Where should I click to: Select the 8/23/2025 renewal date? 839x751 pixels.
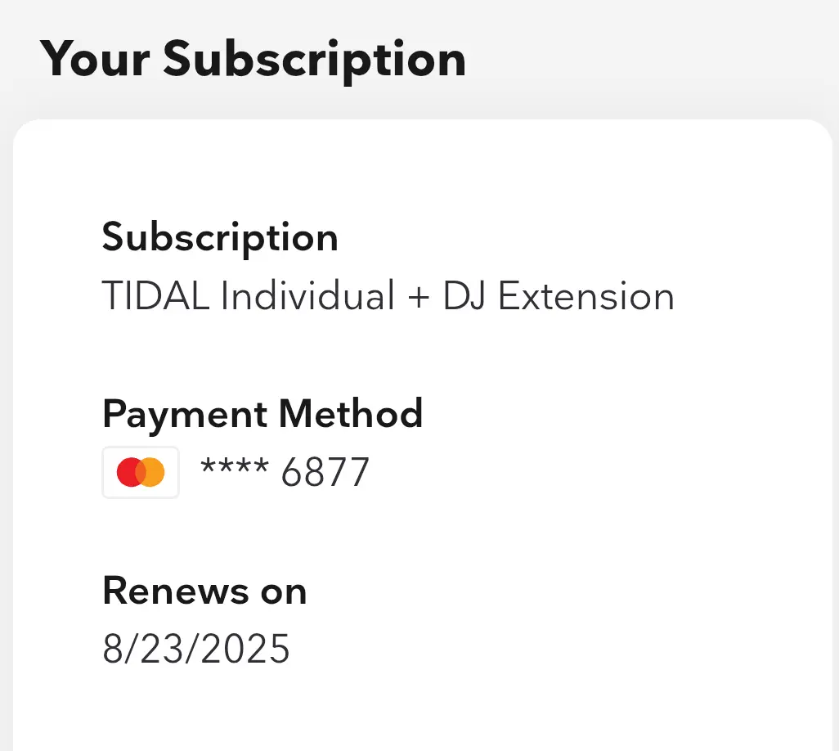pyautogui.click(x=195, y=649)
